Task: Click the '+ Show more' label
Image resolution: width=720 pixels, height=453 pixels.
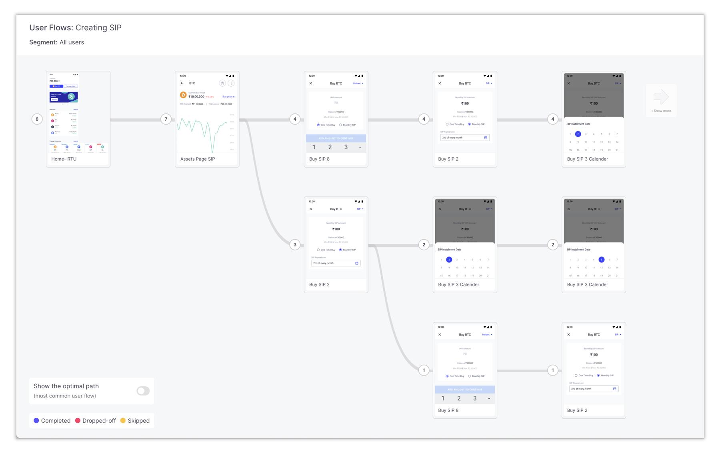Action: [661, 111]
